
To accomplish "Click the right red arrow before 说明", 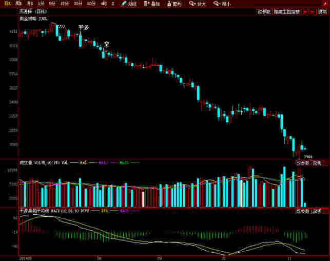I will [313, 12].
